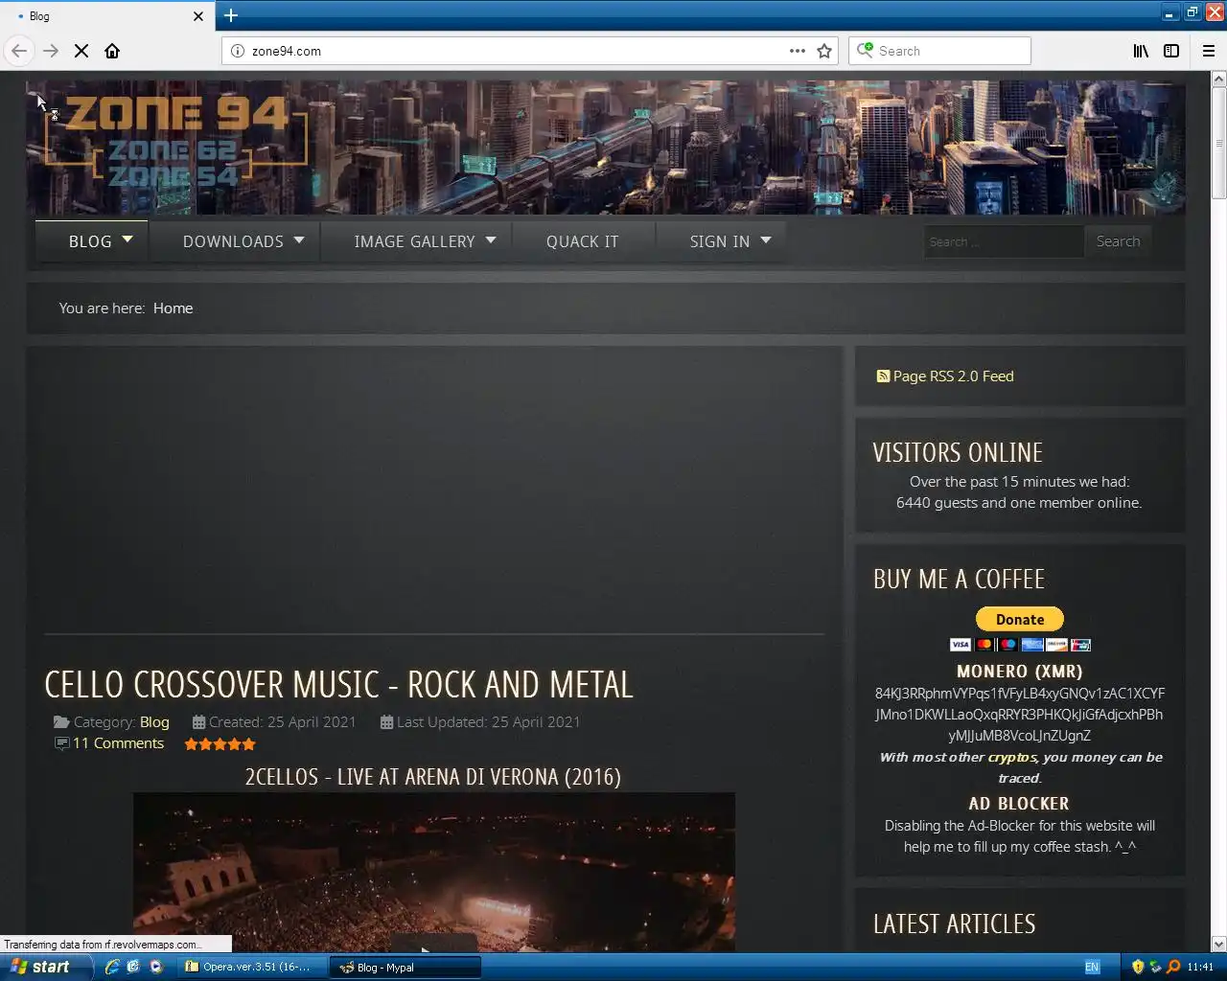
Task: Go back using the browser back arrow
Action: [x=19, y=51]
